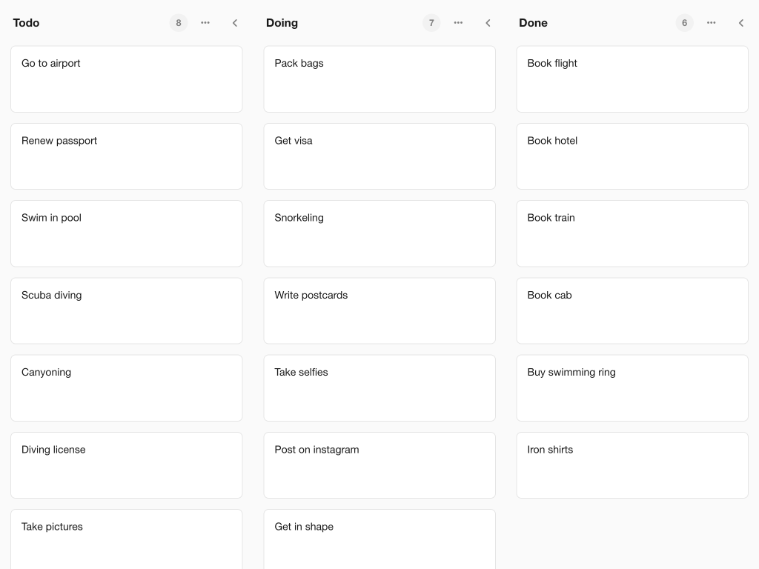759x569 pixels.
Task: Open the Book flight card
Action: (x=632, y=79)
